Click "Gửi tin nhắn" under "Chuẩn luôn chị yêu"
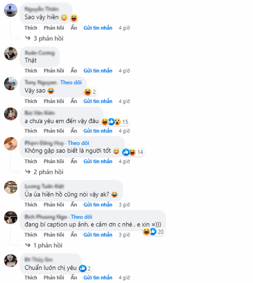 tap(98, 278)
